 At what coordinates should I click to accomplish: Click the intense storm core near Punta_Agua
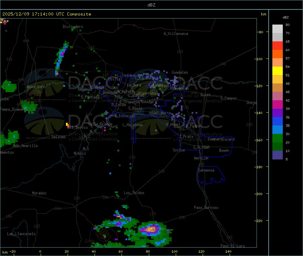point(151,229)
